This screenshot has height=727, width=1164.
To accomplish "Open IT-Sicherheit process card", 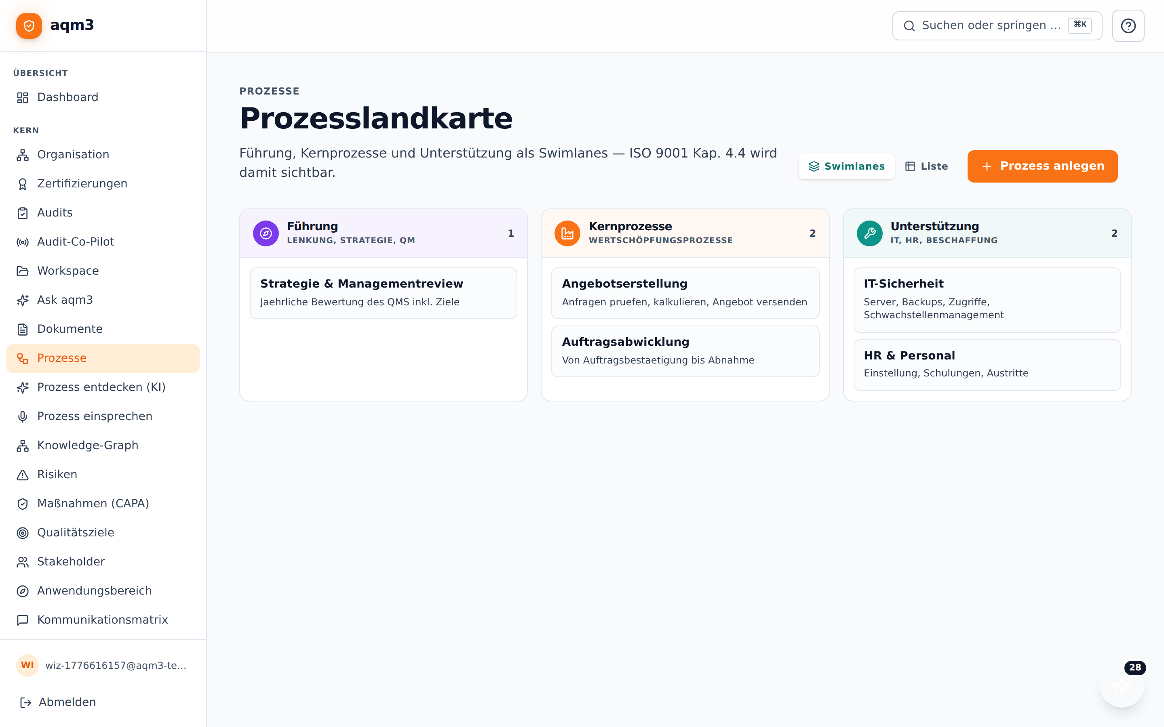I will pos(987,300).
